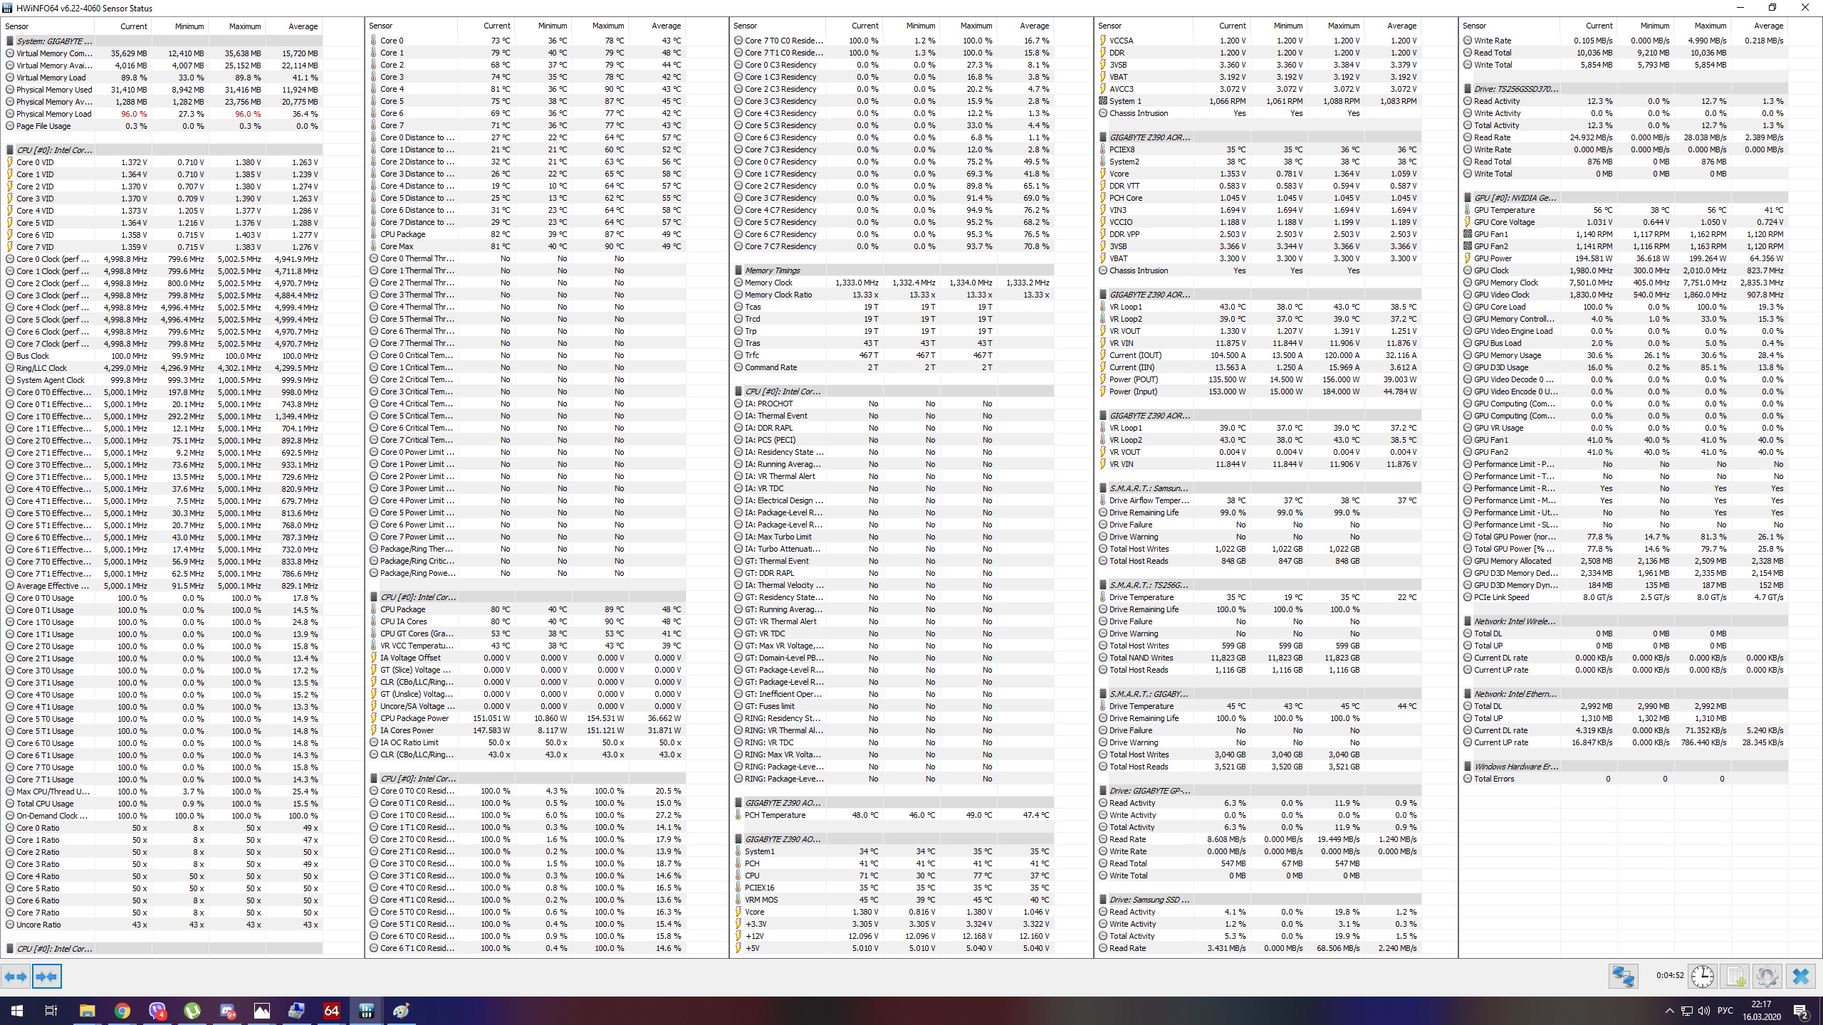Switch the РУС input language indicator
The image size is (1823, 1025).
click(1725, 1011)
